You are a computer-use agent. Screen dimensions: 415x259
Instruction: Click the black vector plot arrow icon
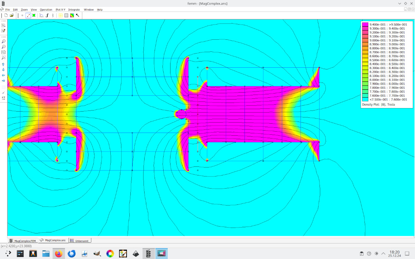point(77,15)
